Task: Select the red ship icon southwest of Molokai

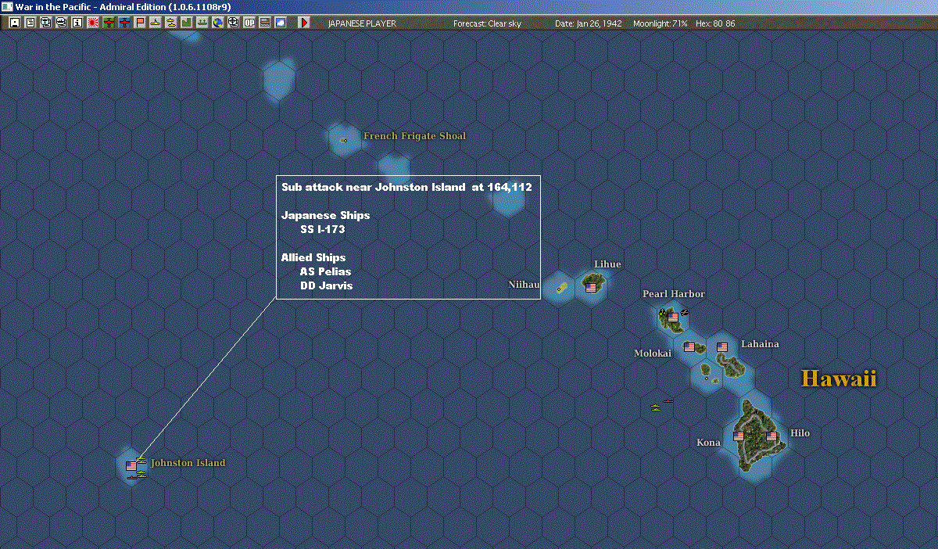Action: [668, 401]
